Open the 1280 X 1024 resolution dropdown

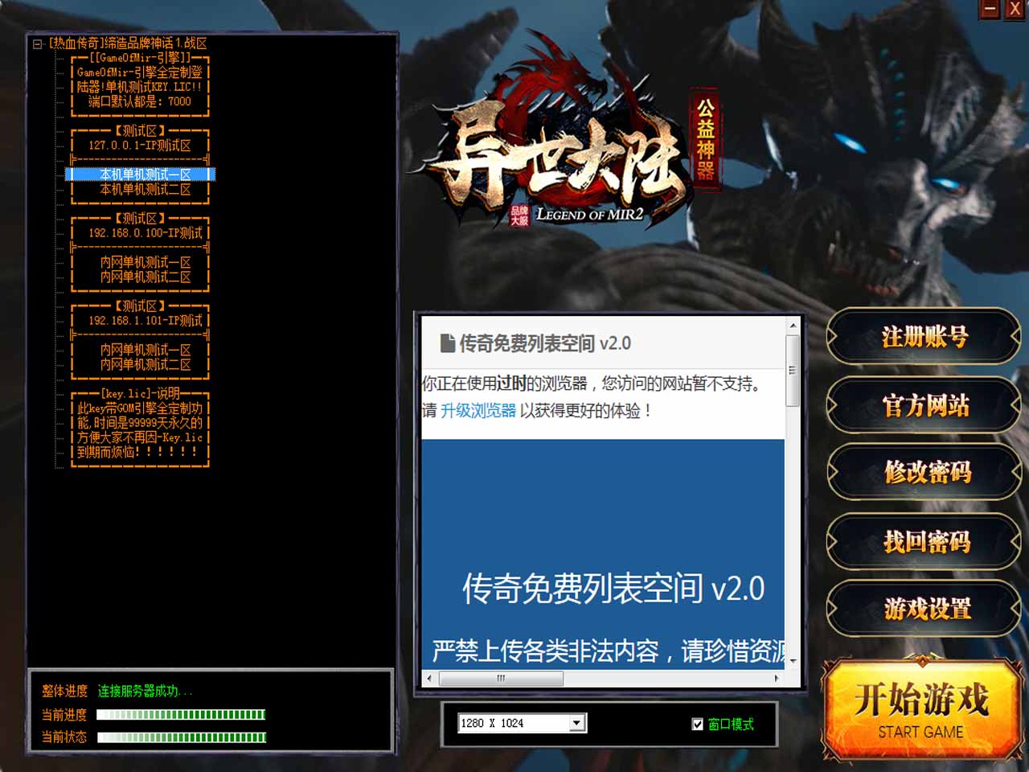pos(576,723)
